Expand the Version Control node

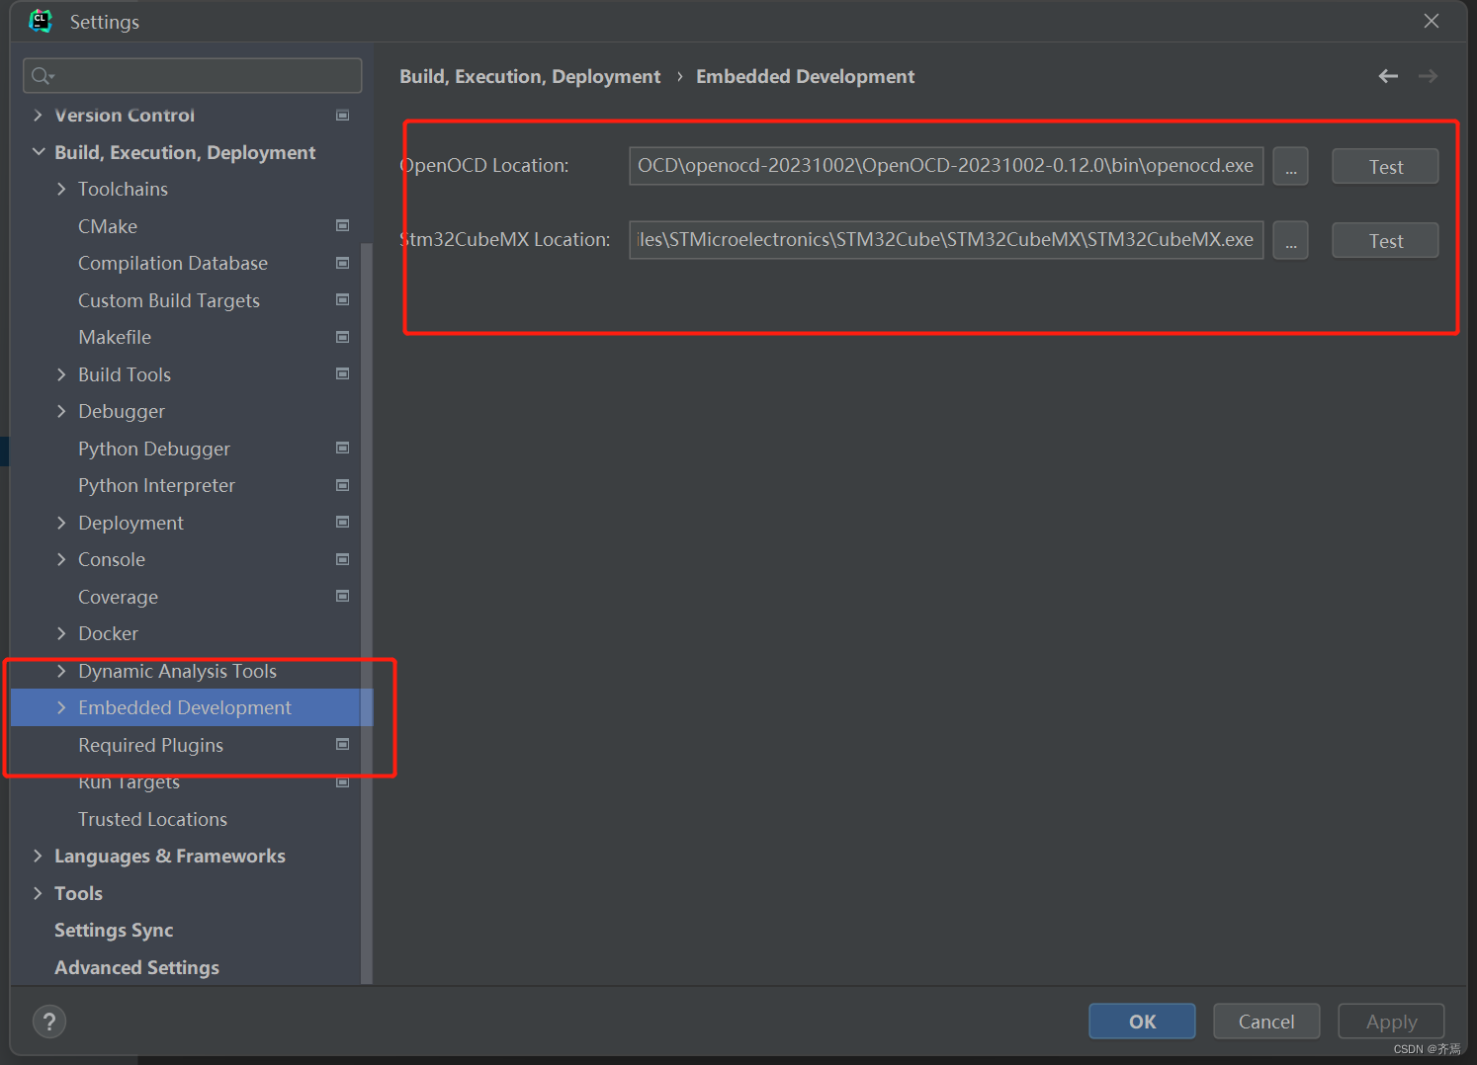click(38, 116)
